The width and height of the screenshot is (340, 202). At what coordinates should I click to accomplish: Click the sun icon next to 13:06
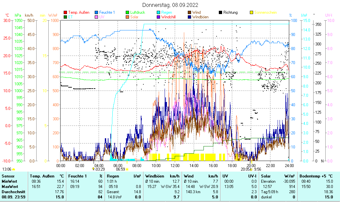point(13,169)
